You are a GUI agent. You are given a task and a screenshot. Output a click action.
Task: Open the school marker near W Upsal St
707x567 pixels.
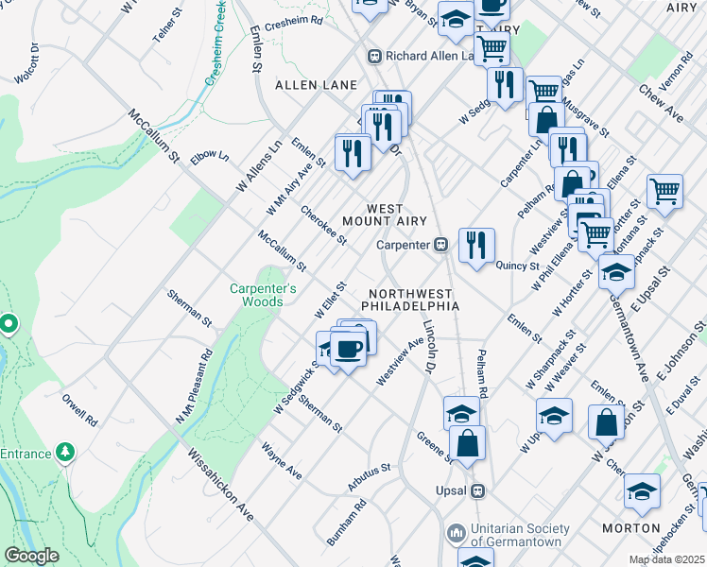pos(554,416)
